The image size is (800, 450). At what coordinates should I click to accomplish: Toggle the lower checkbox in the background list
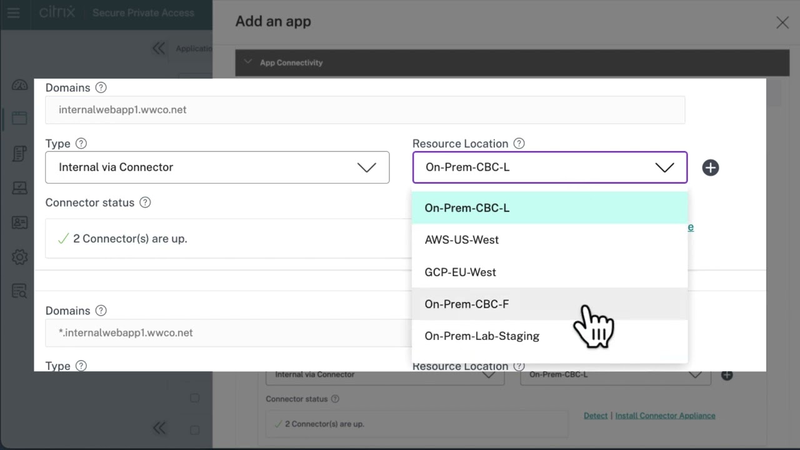click(x=194, y=430)
